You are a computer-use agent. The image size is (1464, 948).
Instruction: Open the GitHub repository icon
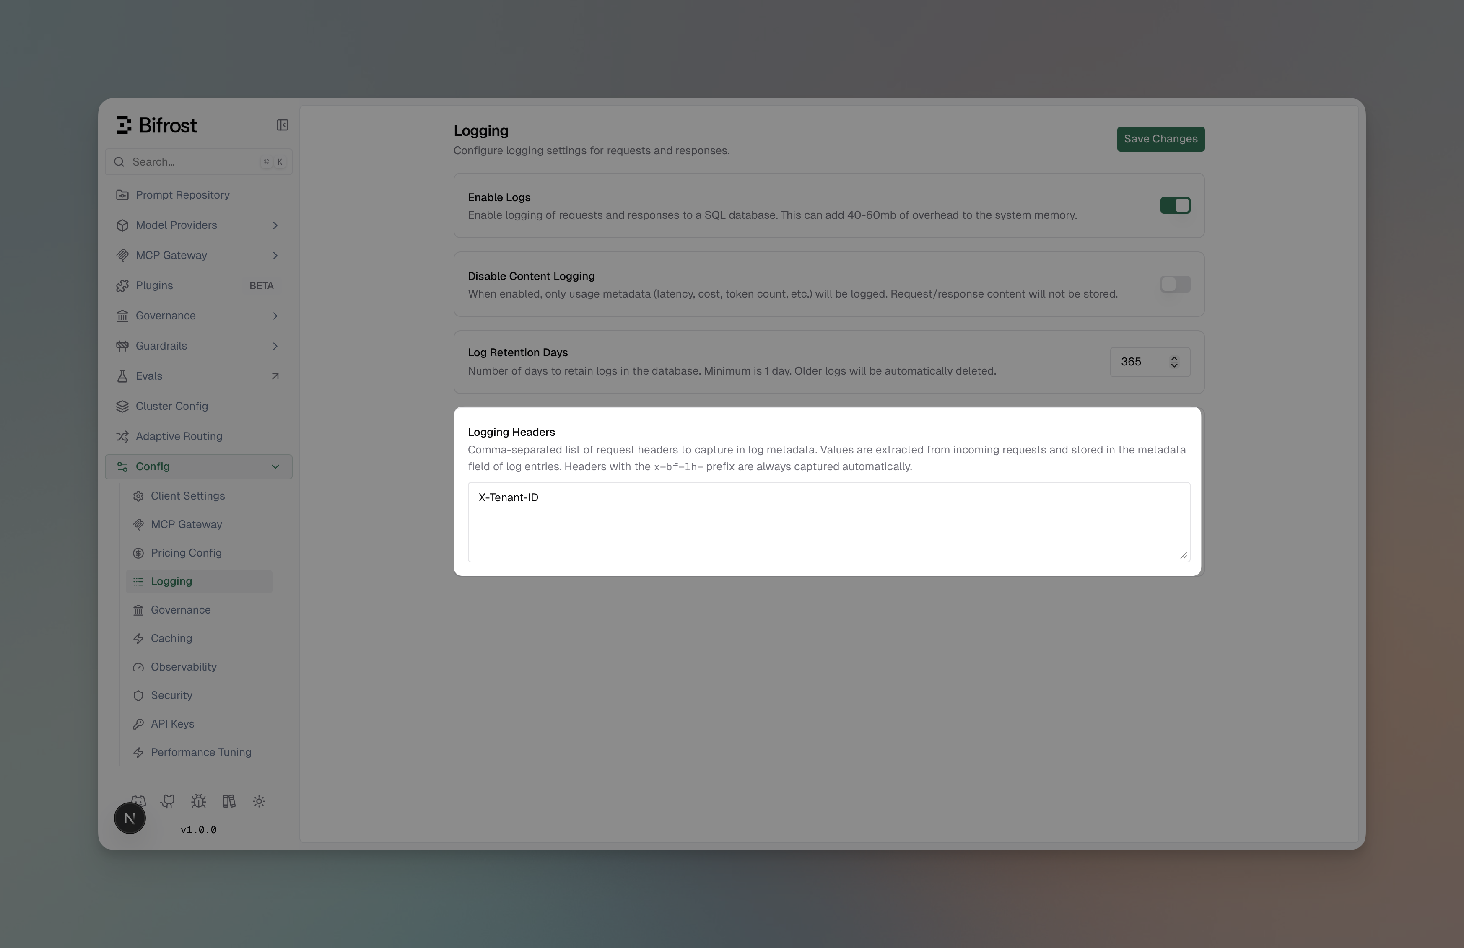tap(168, 801)
